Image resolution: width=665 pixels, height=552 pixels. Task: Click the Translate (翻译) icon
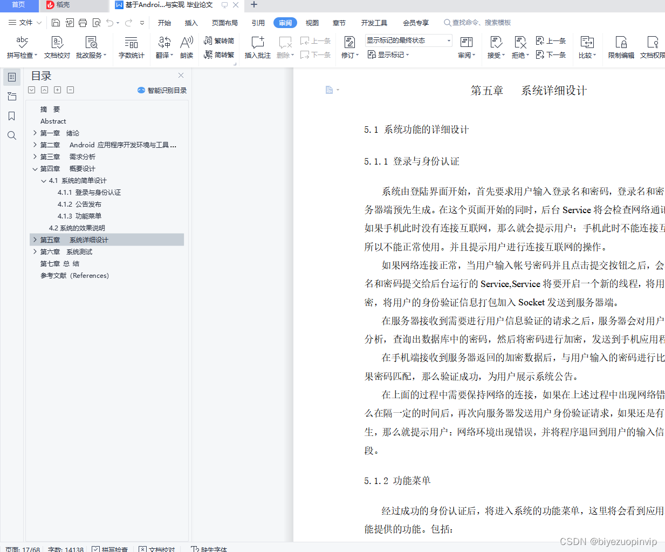pos(164,43)
